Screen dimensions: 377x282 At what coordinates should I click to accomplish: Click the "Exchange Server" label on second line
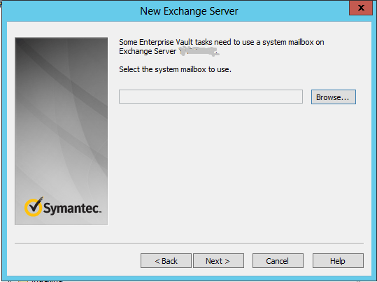(x=148, y=51)
